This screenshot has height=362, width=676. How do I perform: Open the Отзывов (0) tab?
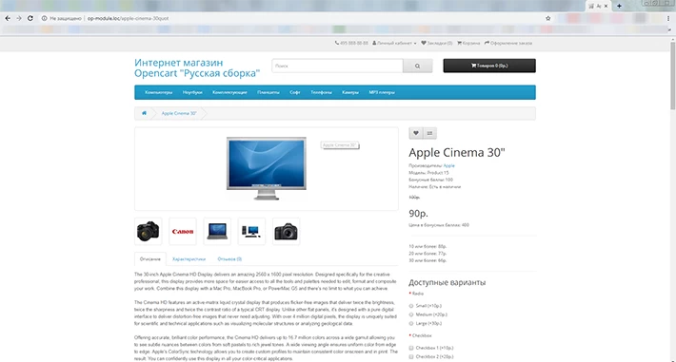point(229,259)
